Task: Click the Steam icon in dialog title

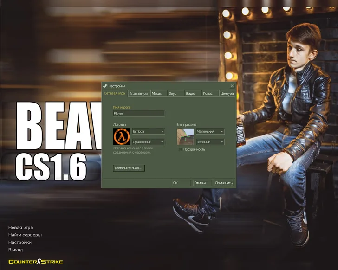Action: (x=105, y=86)
